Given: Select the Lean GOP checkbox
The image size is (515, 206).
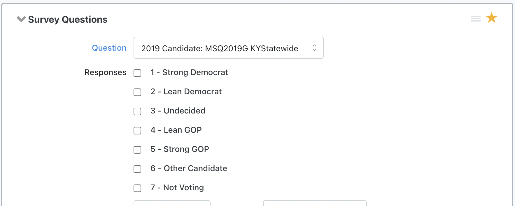Looking at the screenshot, I should 137,131.
